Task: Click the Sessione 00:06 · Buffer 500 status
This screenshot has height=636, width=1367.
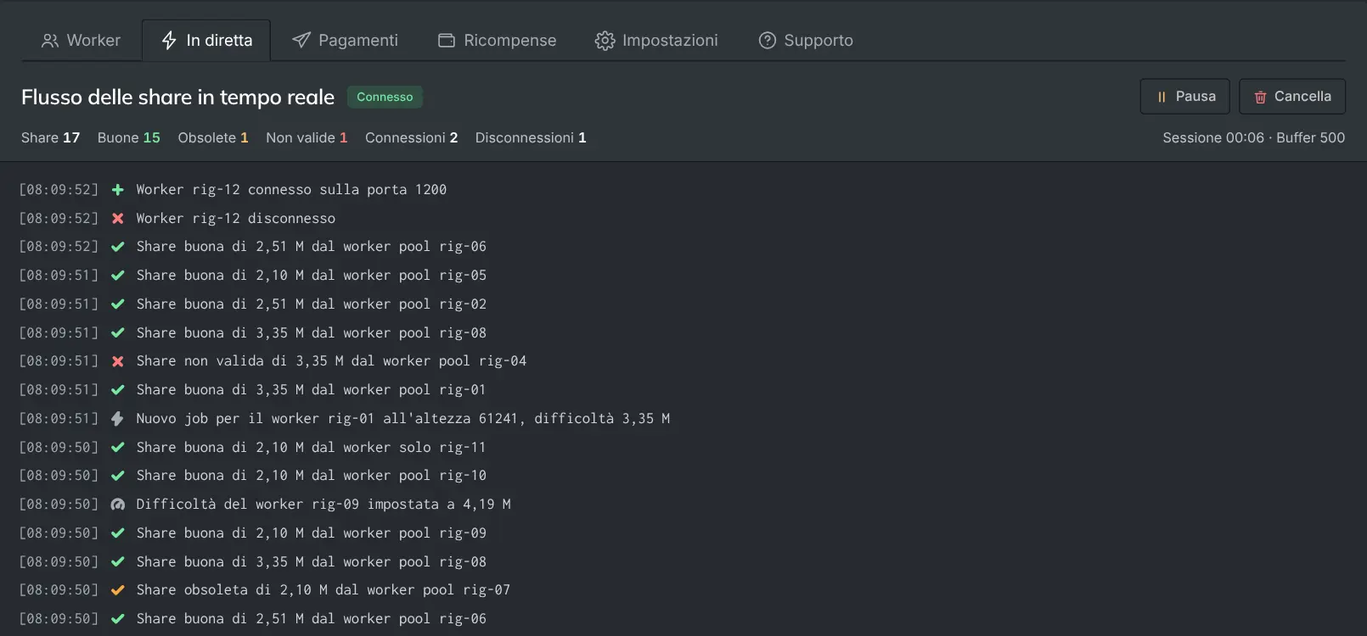Action: (x=1254, y=137)
